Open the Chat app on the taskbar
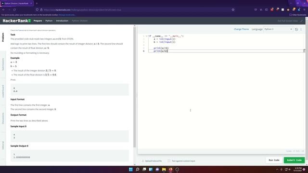The width and height of the screenshot is (308, 173). 157,170
